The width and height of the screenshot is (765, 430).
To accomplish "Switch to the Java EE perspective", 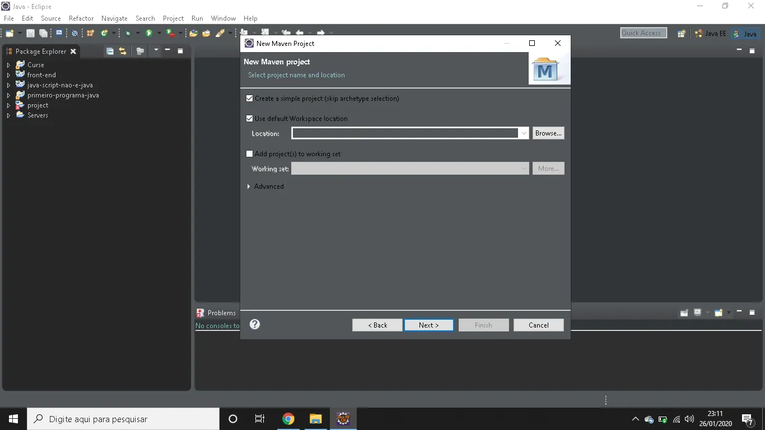I will click(710, 34).
